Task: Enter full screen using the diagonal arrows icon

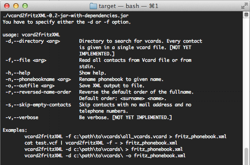Action: point(245,6)
